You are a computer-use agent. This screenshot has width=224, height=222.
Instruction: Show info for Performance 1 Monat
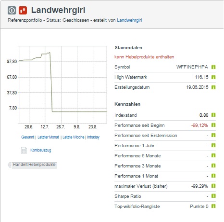(x=213, y=176)
